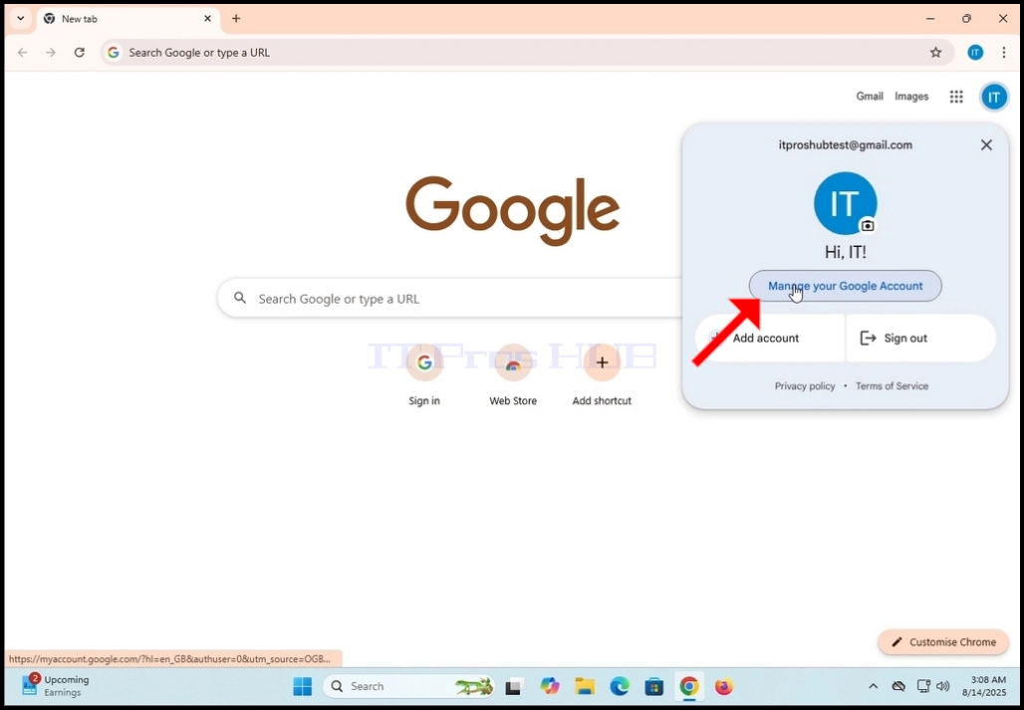Click itproshubtest@gmail.com email text

(x=845, y=144)
